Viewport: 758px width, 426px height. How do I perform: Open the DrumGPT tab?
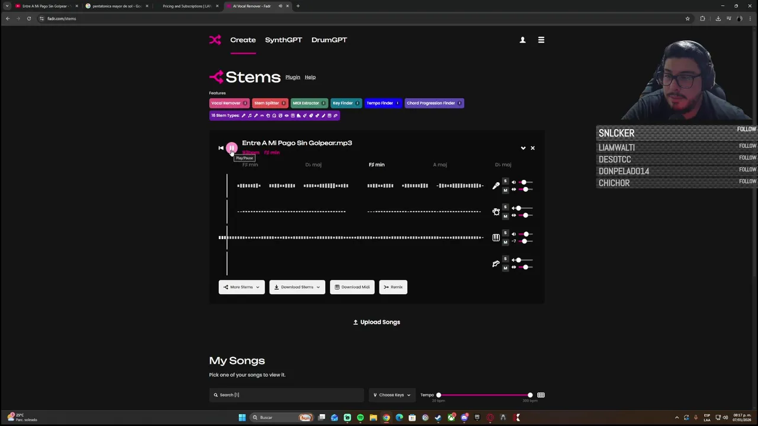[329, 40]
